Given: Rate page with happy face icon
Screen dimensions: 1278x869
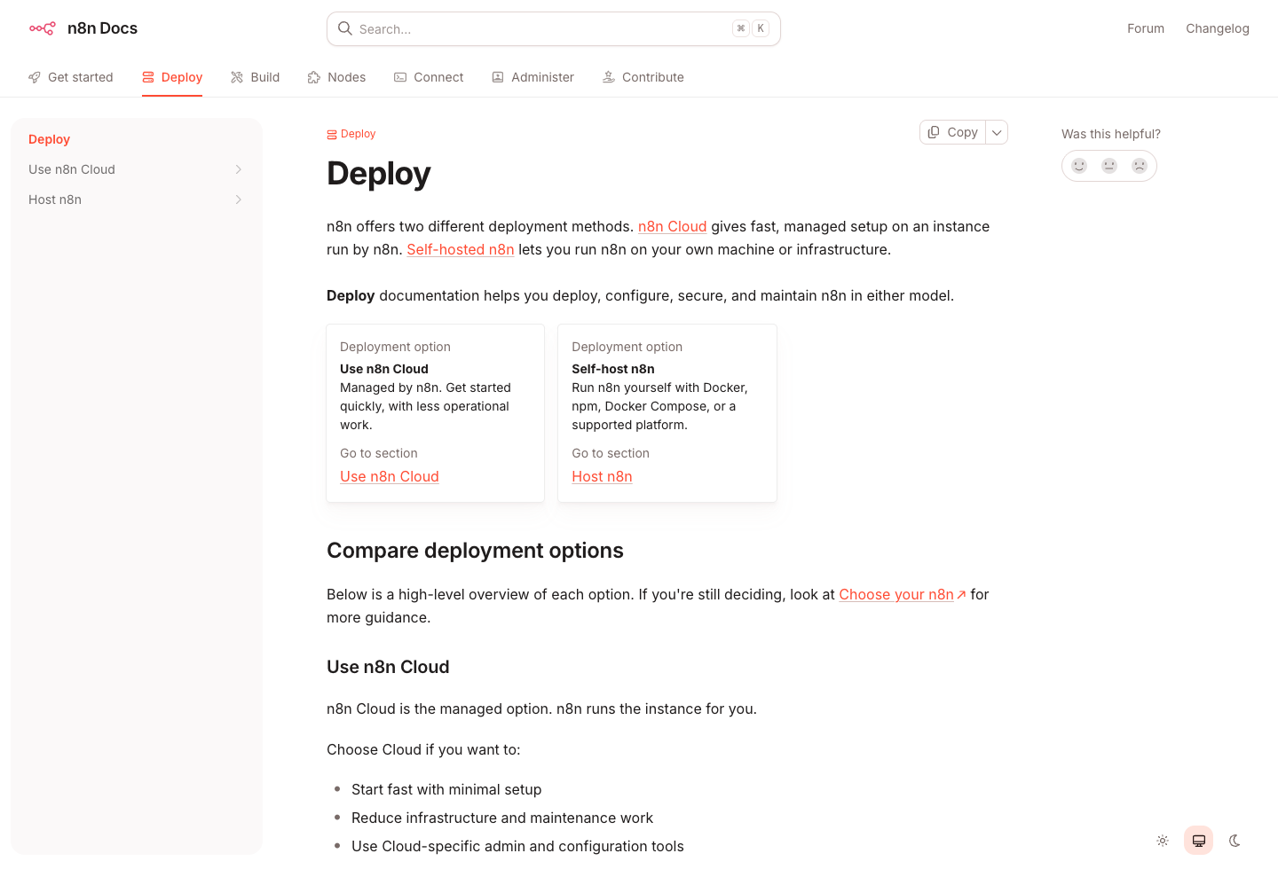Looking at the screenshot, I should (x=1079, y=166).
